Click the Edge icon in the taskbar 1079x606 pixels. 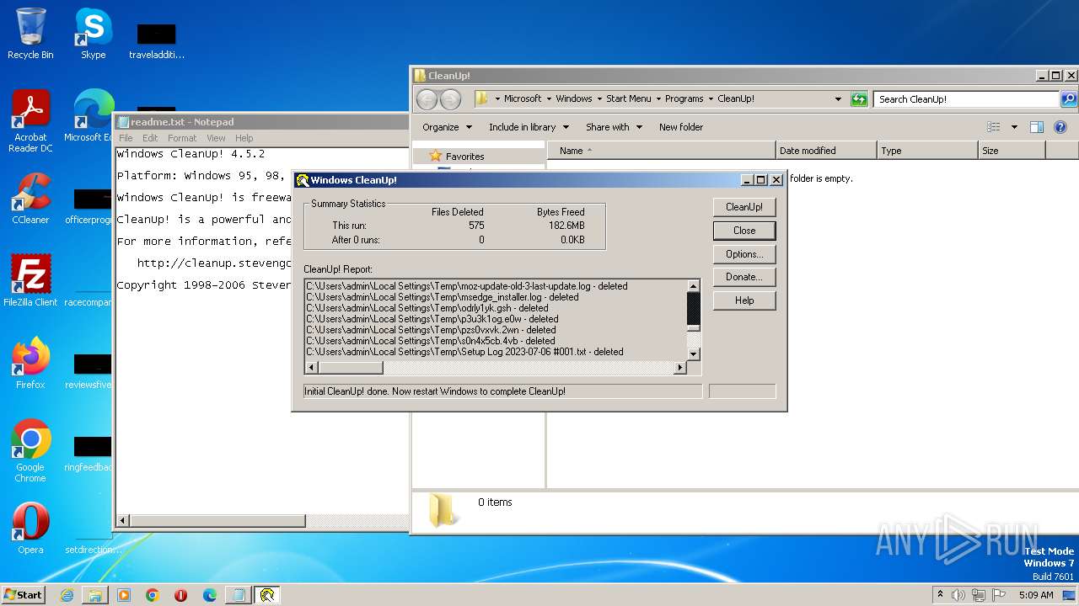(x=210, y=595)
